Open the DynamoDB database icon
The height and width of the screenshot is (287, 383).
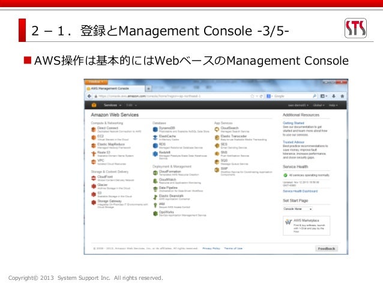(x=155, y=129)
